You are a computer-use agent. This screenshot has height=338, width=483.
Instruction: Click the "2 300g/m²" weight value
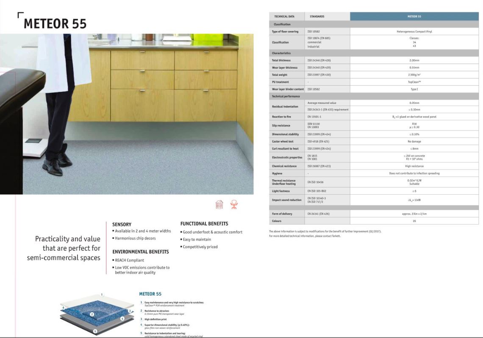(x=414, y=75)
